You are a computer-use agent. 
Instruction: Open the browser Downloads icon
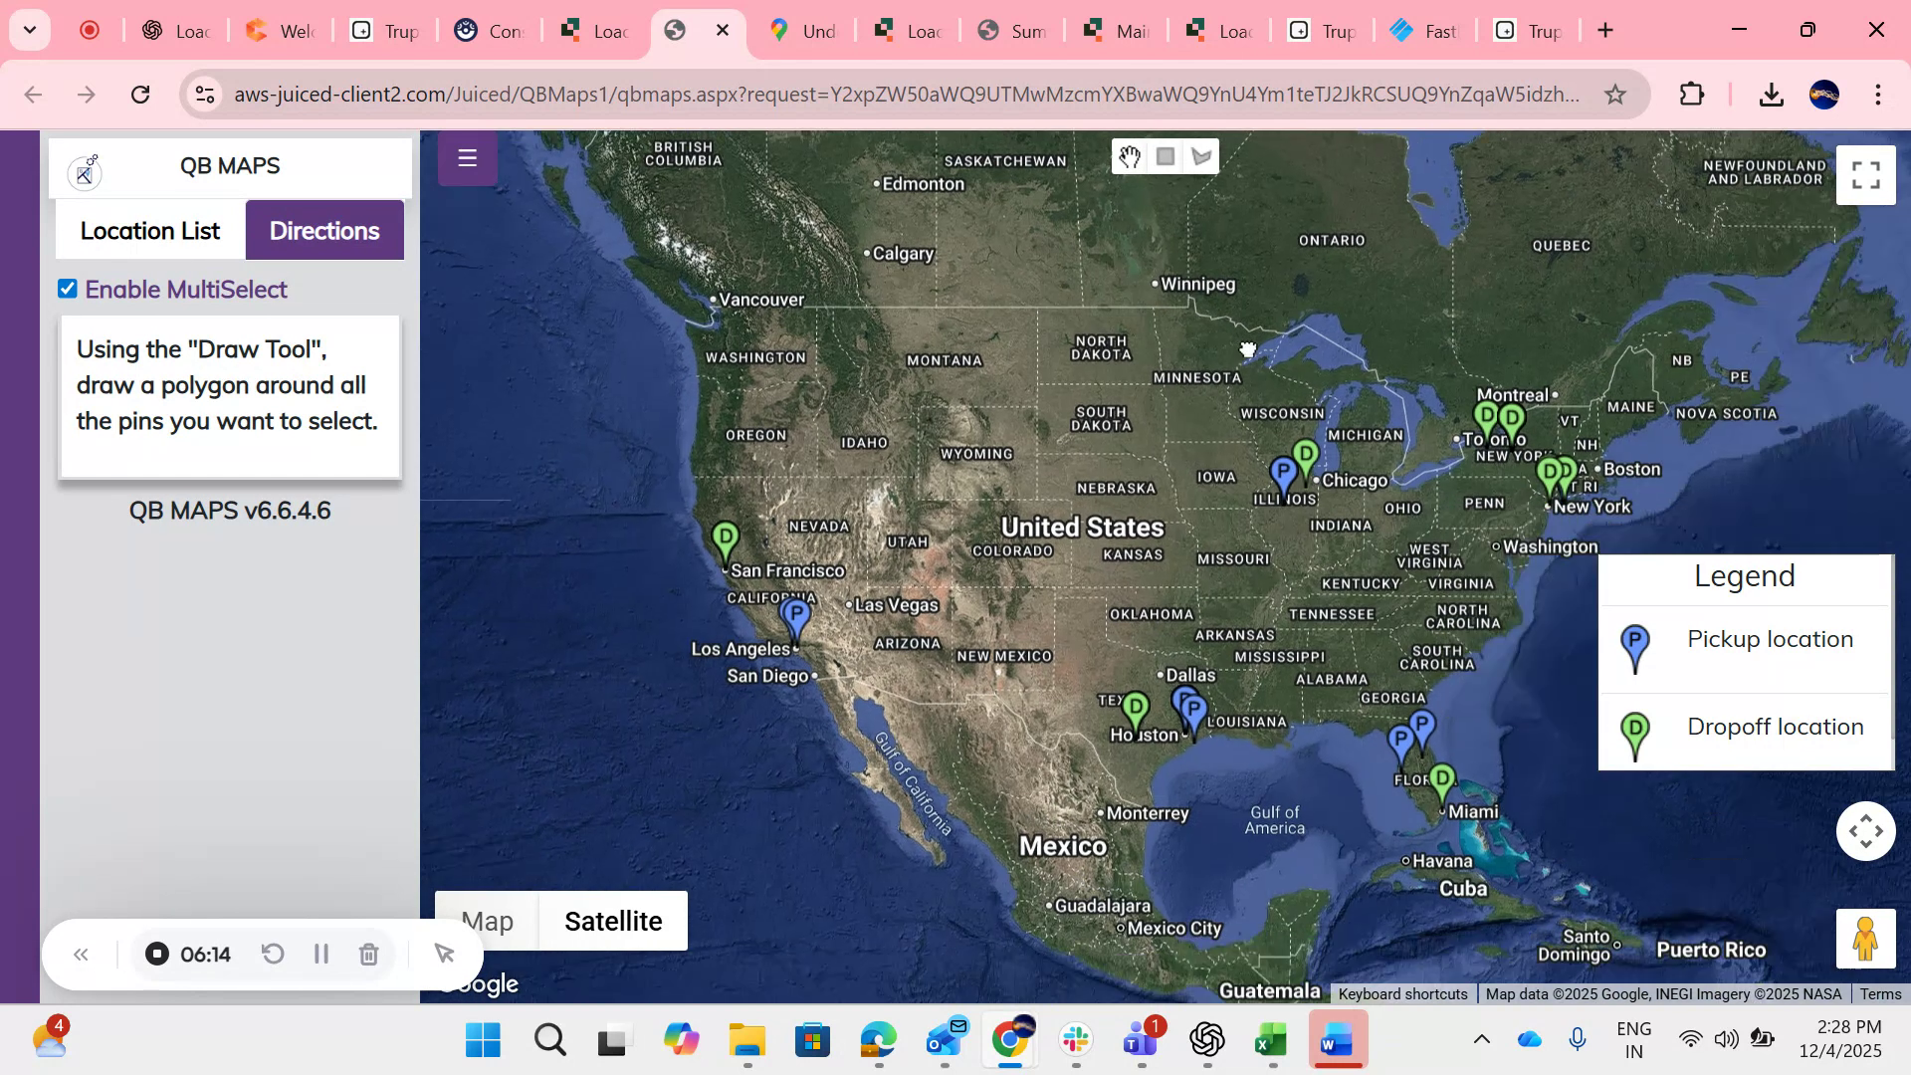tap(1772, 95)
